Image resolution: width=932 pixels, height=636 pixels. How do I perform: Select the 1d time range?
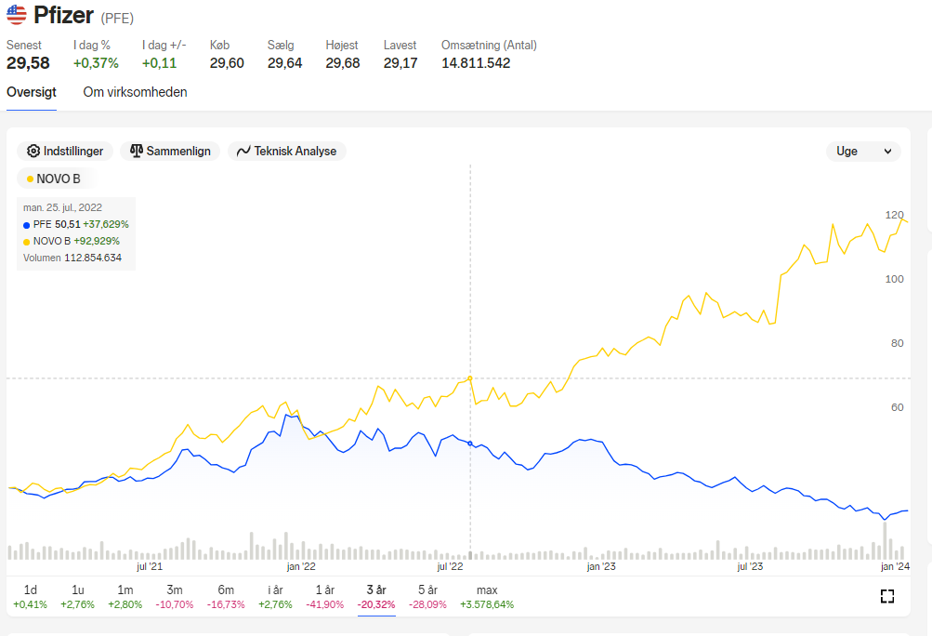[x=30, y=597]
